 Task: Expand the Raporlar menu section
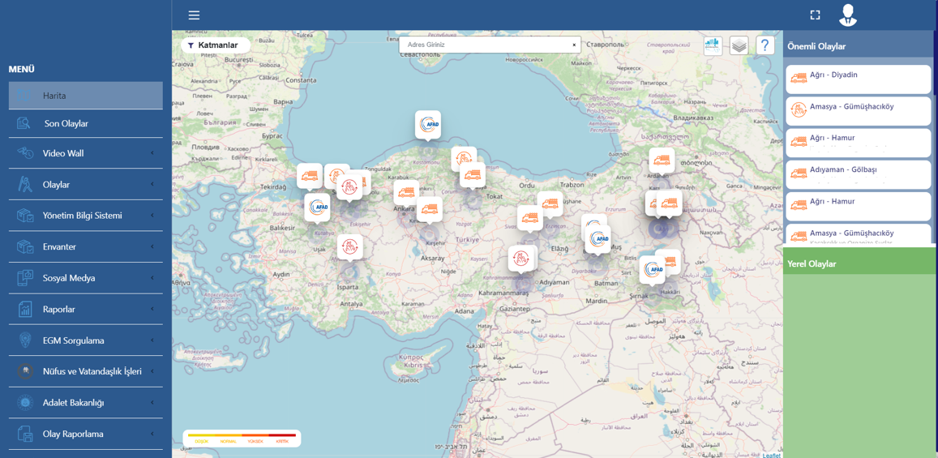pos(85,310)
